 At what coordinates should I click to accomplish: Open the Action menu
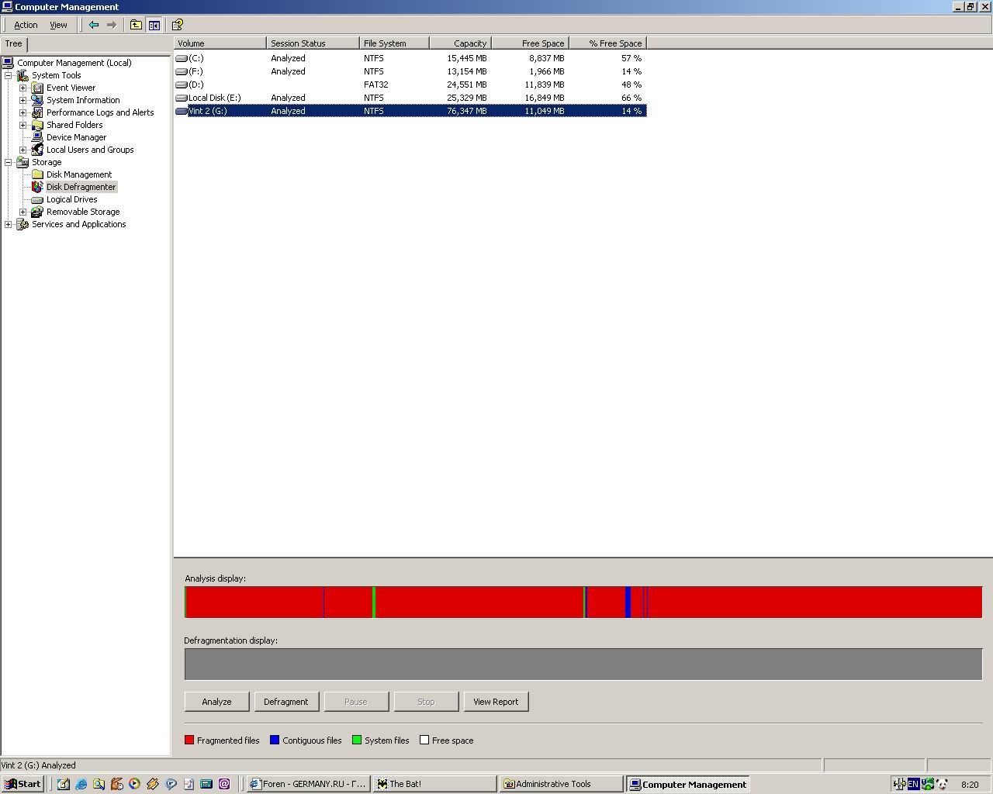coord(26,25)
